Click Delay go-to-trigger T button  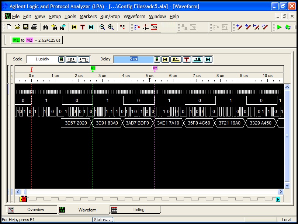[187, 59]
